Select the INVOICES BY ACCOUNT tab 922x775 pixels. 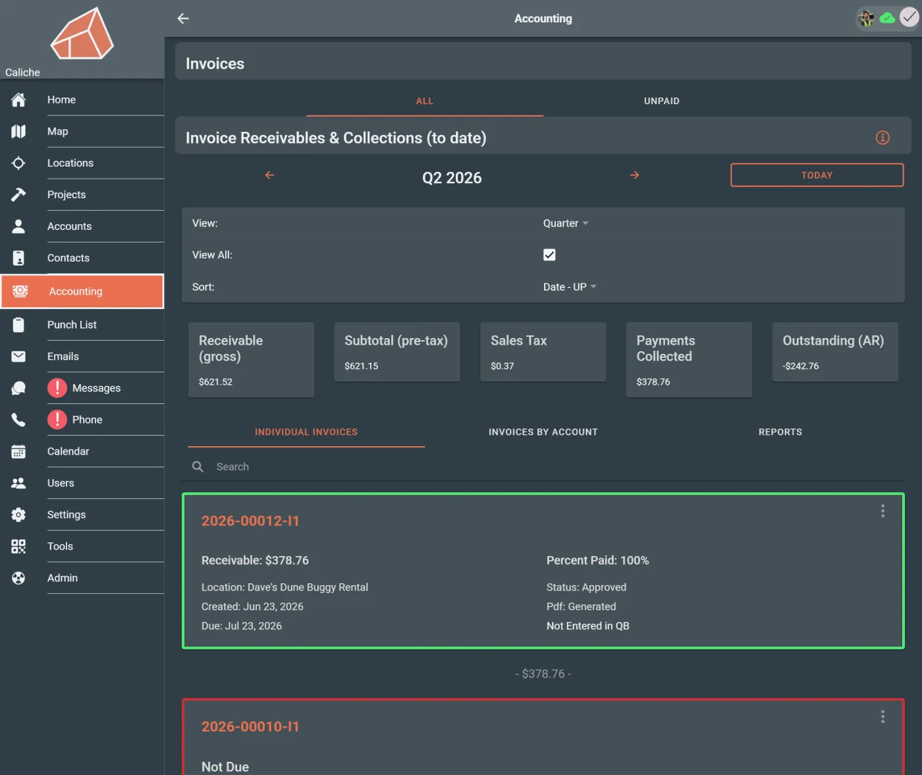[x=543, y=432]
